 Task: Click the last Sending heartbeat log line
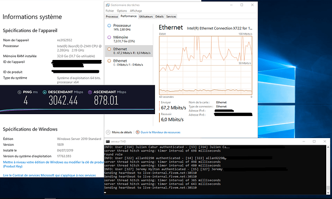(x=150, y=187)
